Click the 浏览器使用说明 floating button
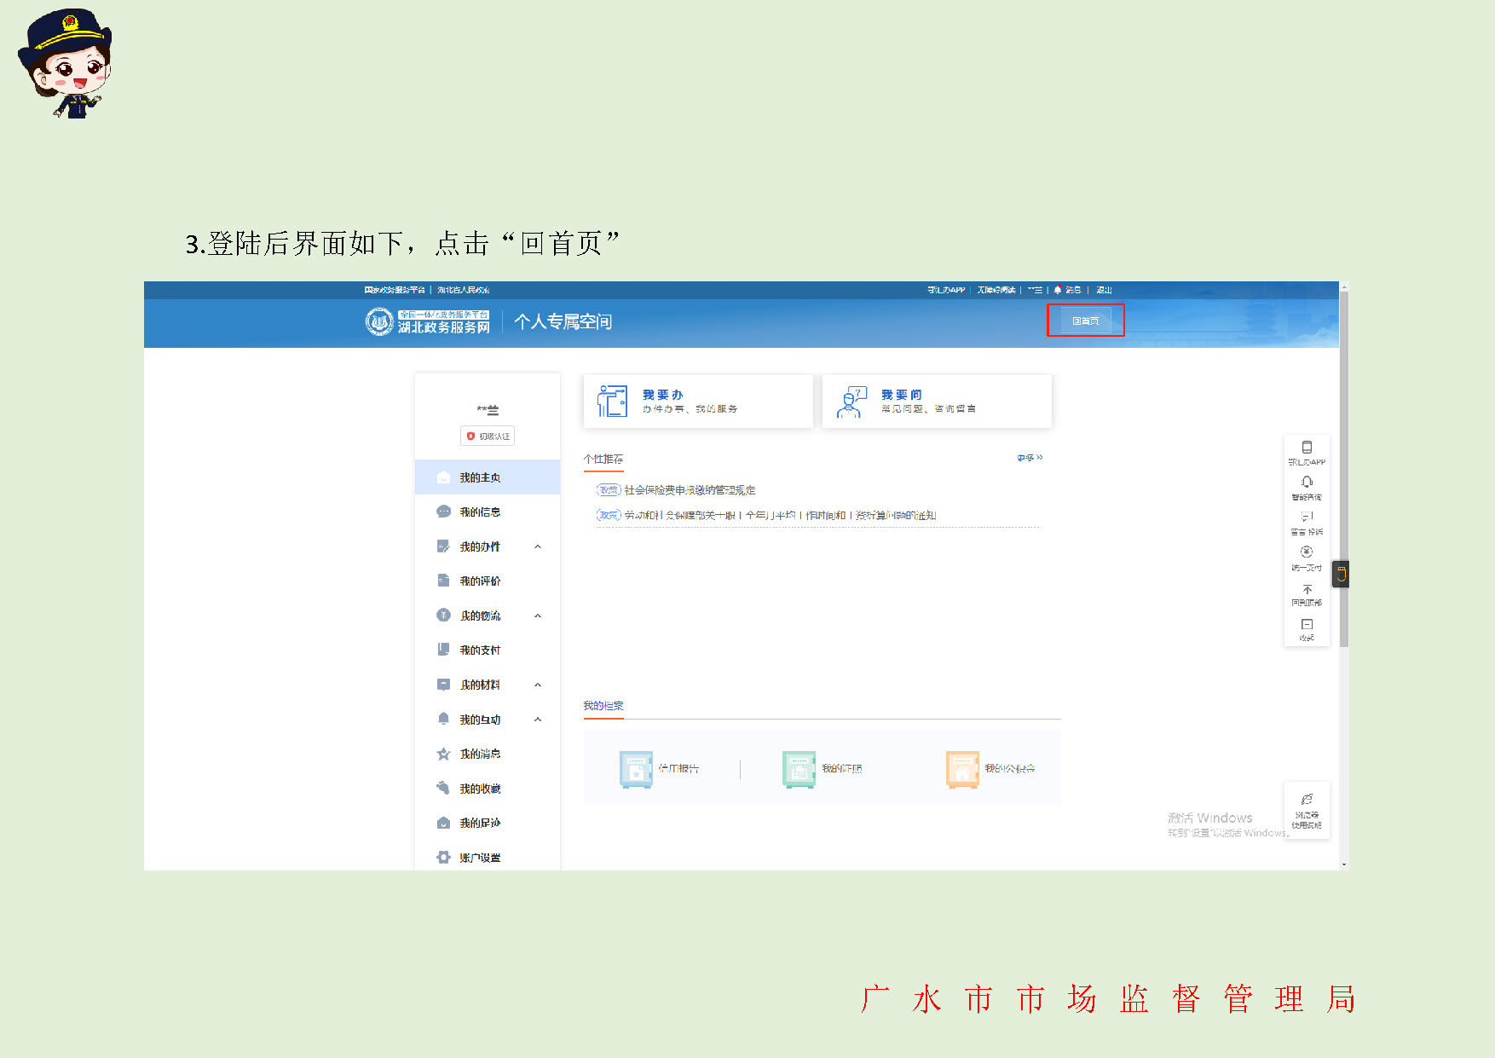The image size is (1495, 1058). [x=1307, y=810]
